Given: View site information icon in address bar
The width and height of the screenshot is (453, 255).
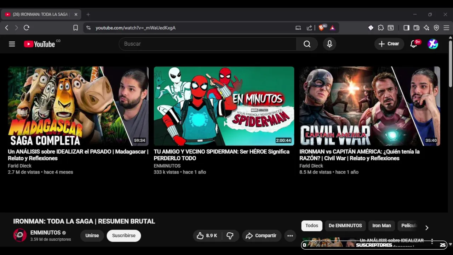Looking at the screenshot, I should pos(88,28).
